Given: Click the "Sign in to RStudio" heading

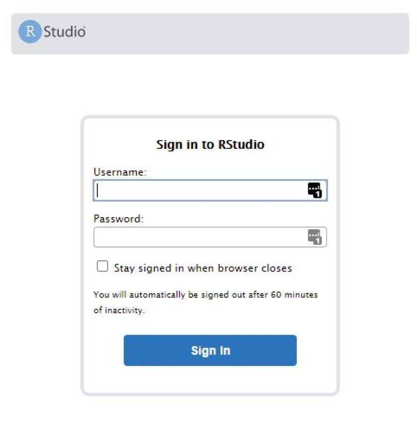Looking at the screenshot, I should pos(210,144).
